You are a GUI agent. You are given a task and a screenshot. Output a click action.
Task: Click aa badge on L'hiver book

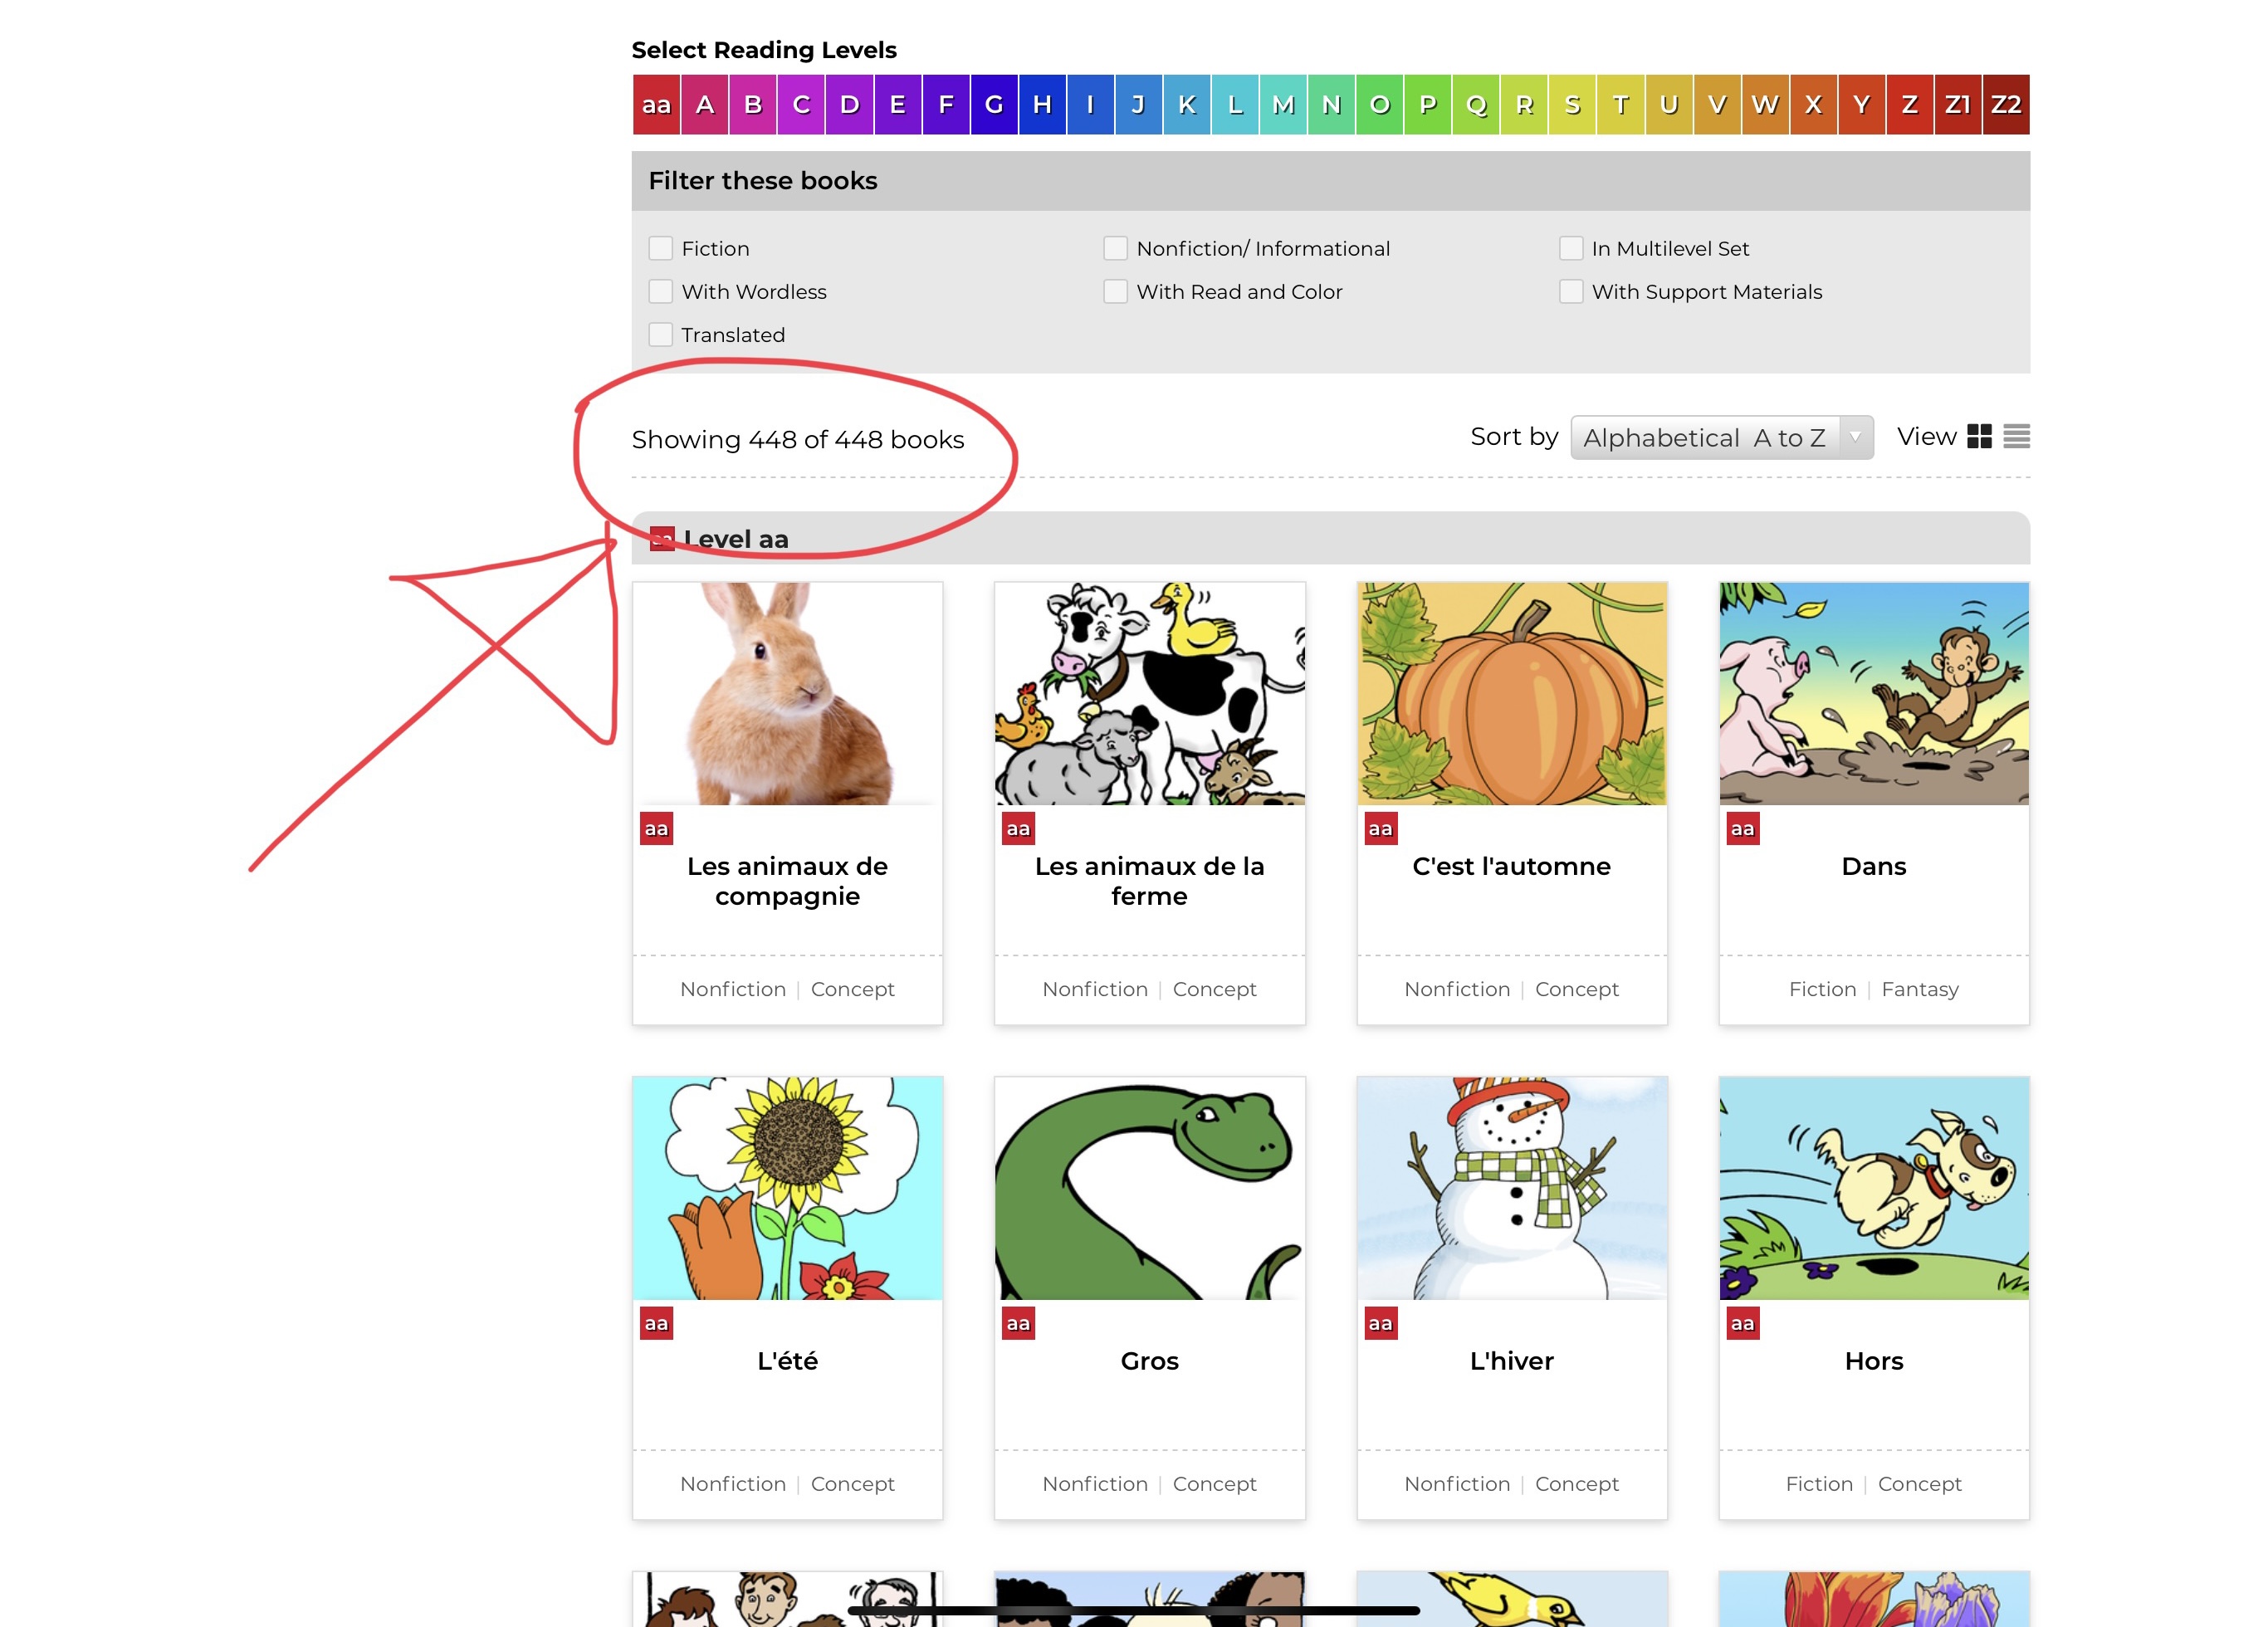coord(1380,1324)
